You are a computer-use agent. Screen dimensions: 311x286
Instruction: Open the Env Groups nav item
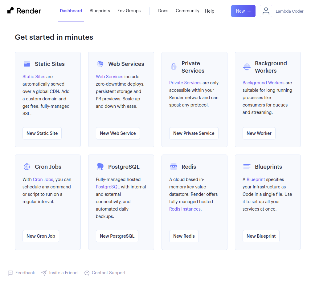pos(129,11)
